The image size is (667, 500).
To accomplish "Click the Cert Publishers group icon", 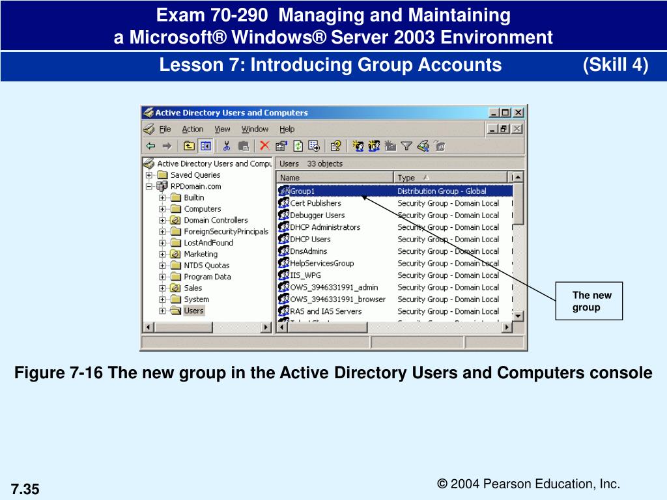I will click(284, 203).
